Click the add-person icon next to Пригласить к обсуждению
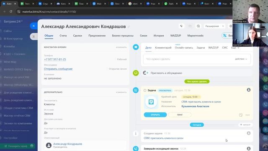 [145, 73]
